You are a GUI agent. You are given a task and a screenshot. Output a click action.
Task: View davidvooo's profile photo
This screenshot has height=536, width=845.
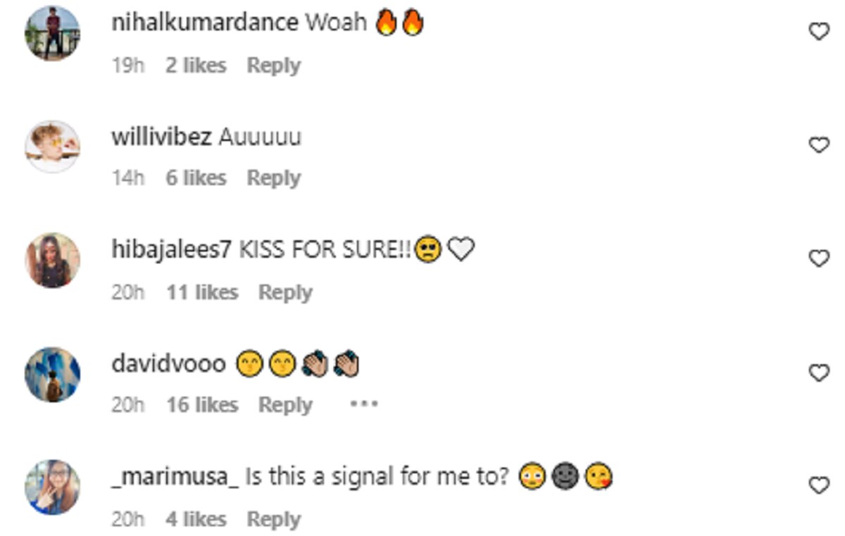point(53,374)
